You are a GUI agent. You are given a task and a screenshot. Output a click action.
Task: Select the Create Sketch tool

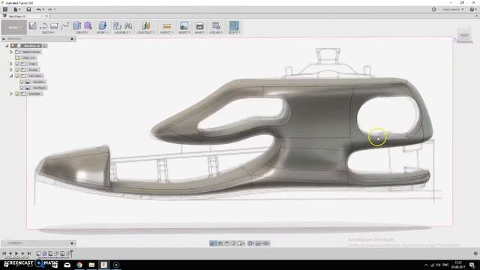click(33, 25)
